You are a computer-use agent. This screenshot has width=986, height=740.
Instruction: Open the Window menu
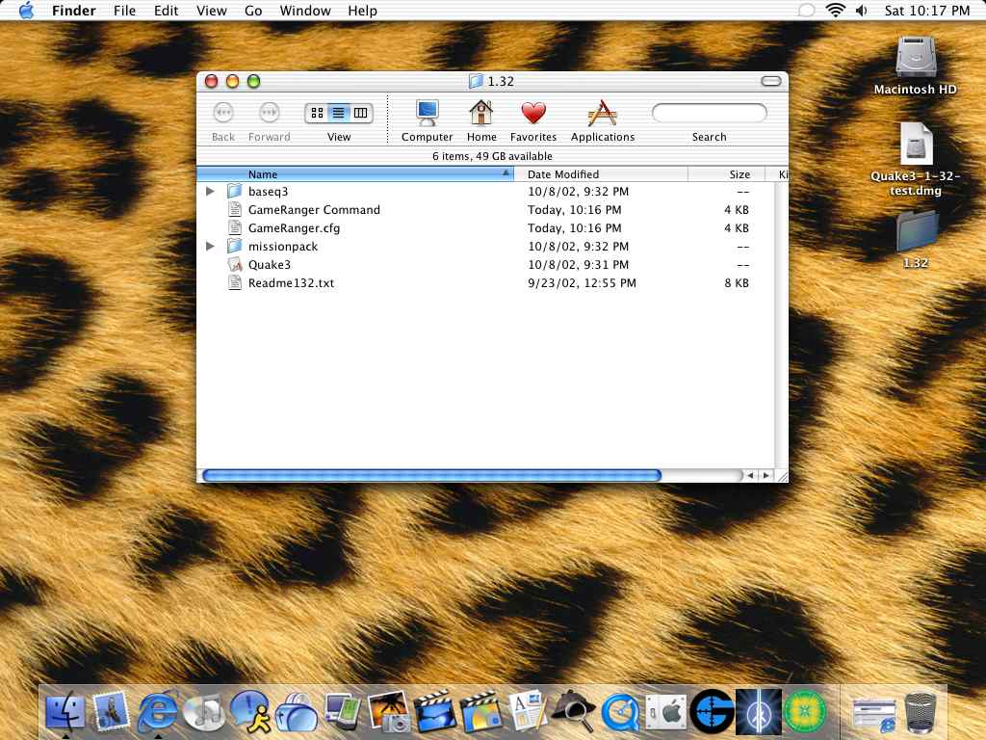tap(305, 11)
